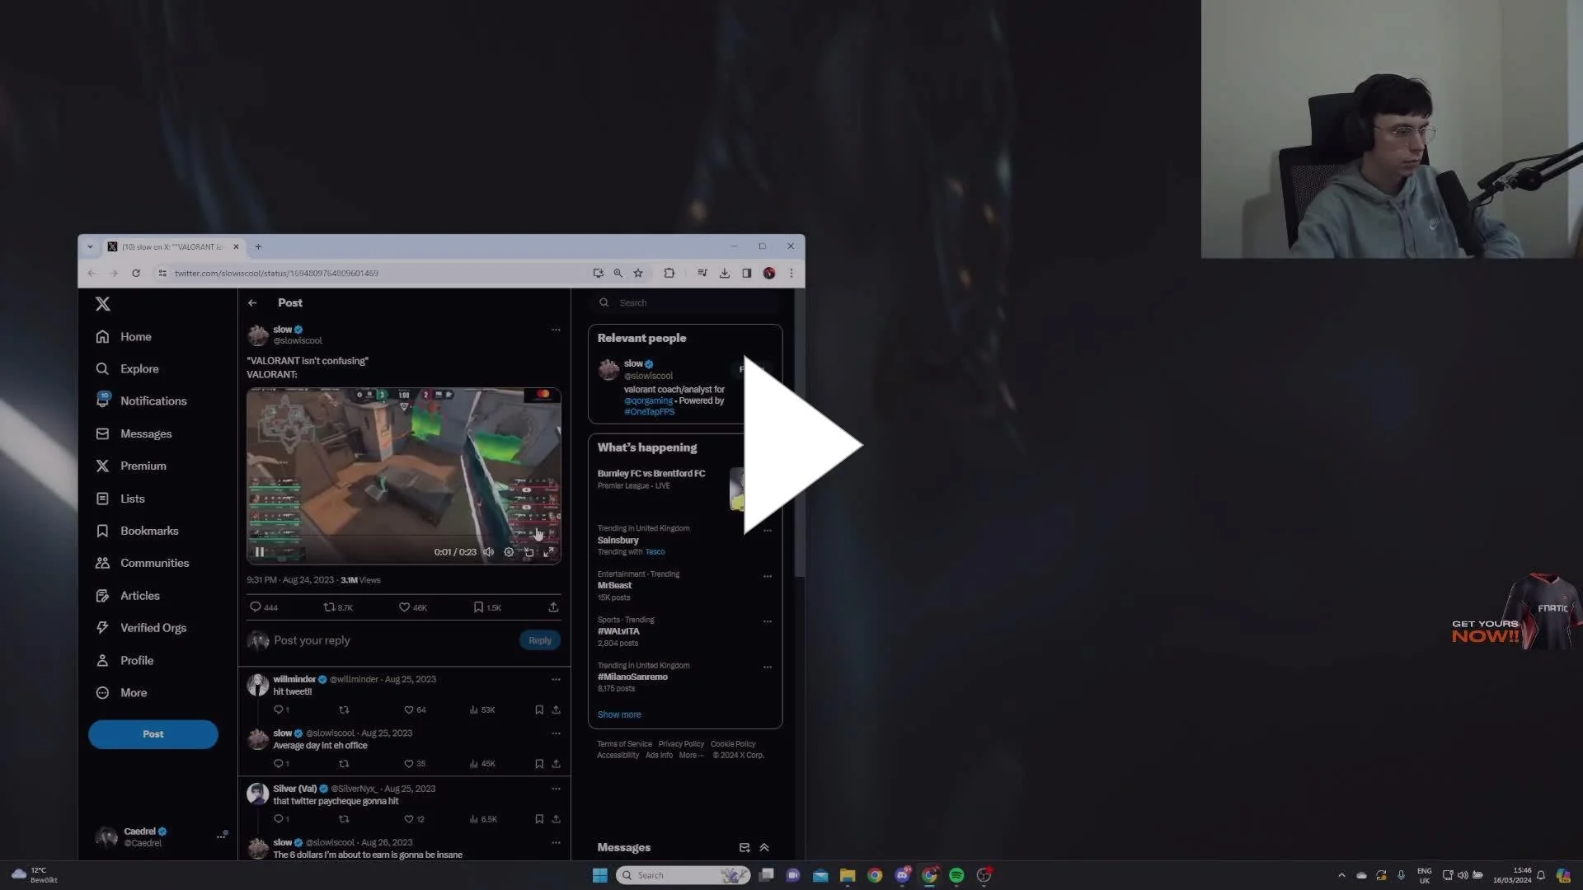Image resolution: width=1583 pixels, height=890 pixels.
Task: Open video settings gear icon
Action: [509, 552]
